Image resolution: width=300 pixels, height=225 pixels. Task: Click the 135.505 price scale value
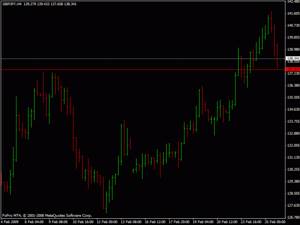(x=293, y=97)
